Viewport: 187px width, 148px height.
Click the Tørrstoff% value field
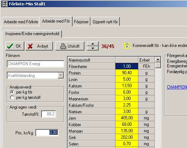(49, 114)
